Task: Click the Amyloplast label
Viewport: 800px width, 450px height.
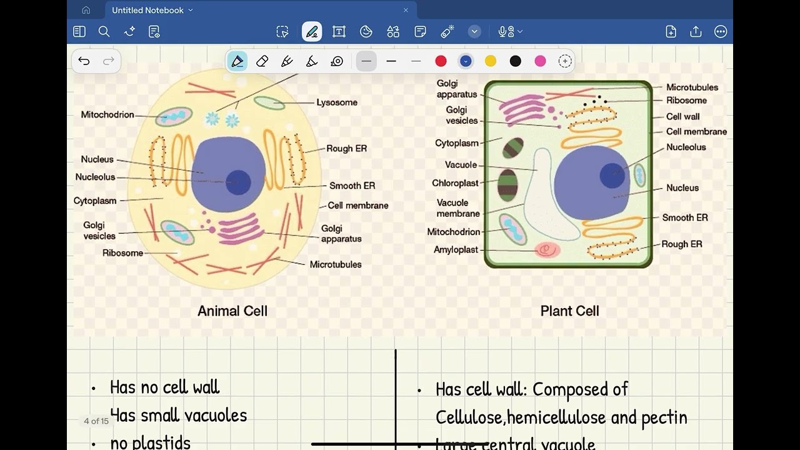Action: pos(456,250)
